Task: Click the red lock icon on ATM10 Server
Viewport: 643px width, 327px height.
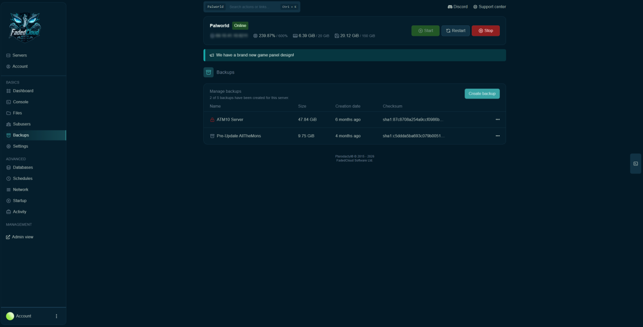Action: 212,120
